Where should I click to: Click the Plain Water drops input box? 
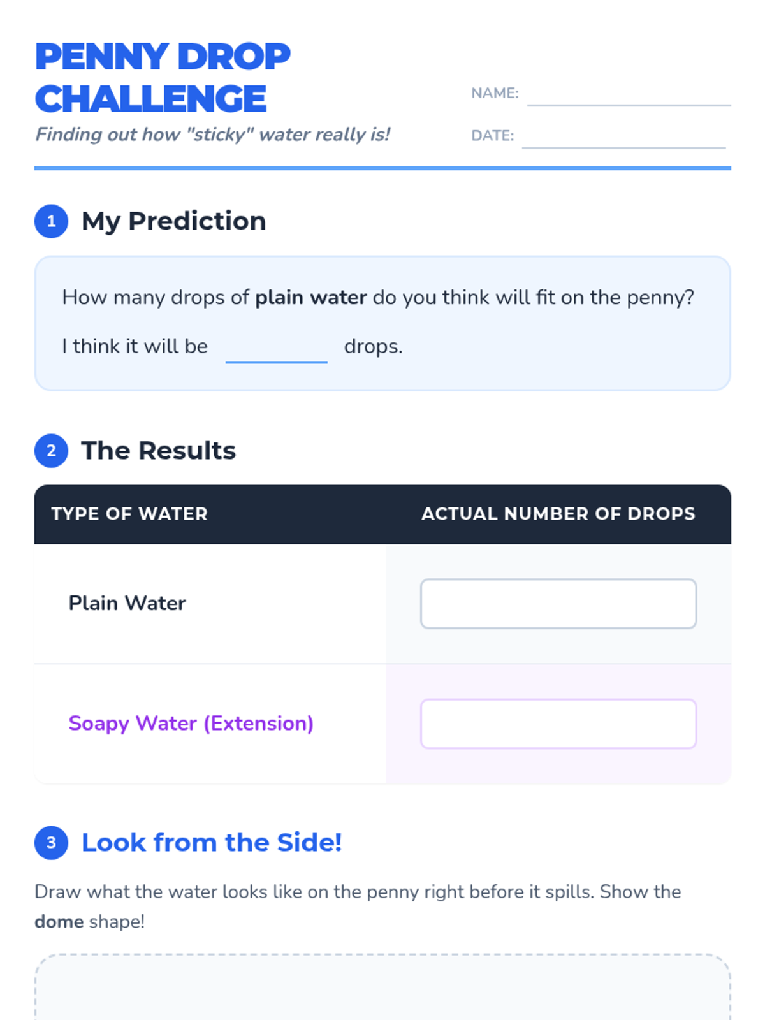(558, 604)
